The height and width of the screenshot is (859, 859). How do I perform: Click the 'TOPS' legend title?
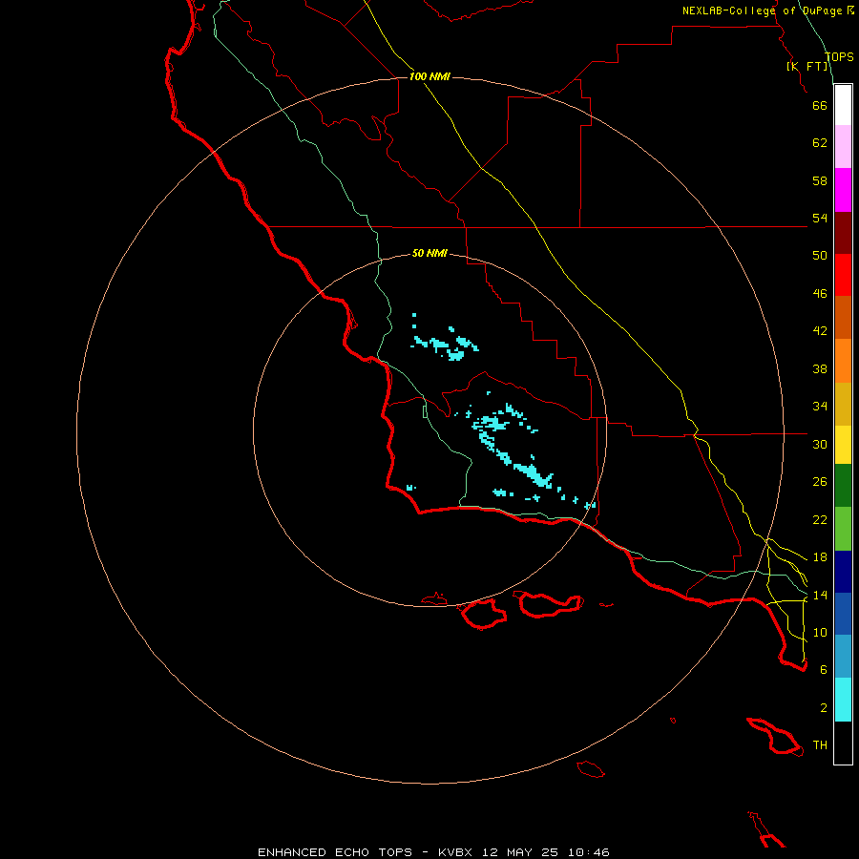coord(839,57)
